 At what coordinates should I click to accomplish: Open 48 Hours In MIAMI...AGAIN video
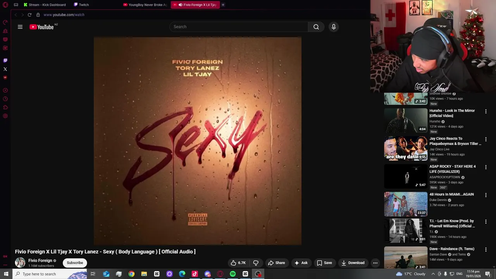tap(451, 194)
